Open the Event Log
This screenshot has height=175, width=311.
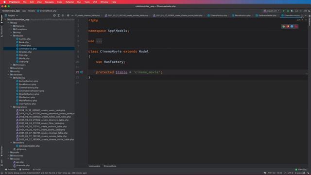301,170
